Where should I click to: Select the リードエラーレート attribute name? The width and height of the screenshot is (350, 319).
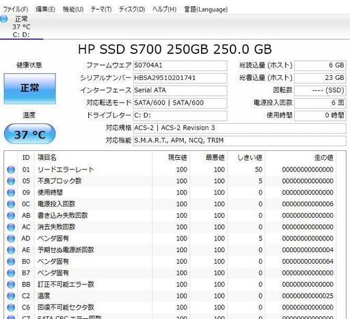pos(66,169)
